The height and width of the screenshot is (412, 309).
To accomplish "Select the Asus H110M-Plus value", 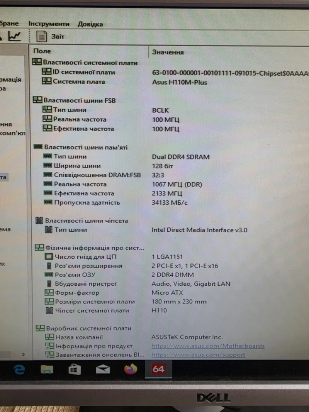I will [180, 82].
